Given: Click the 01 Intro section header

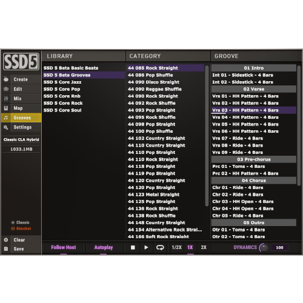Looking at the screenshot, I should click(x=254, y=68).
